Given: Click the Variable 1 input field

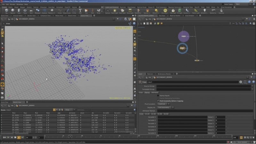Looking at the screenshot, I should click(x=182, y=117).
